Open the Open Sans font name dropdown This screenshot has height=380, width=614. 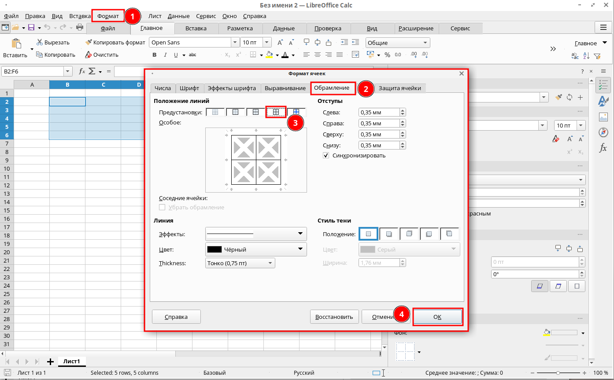[234, 43]
